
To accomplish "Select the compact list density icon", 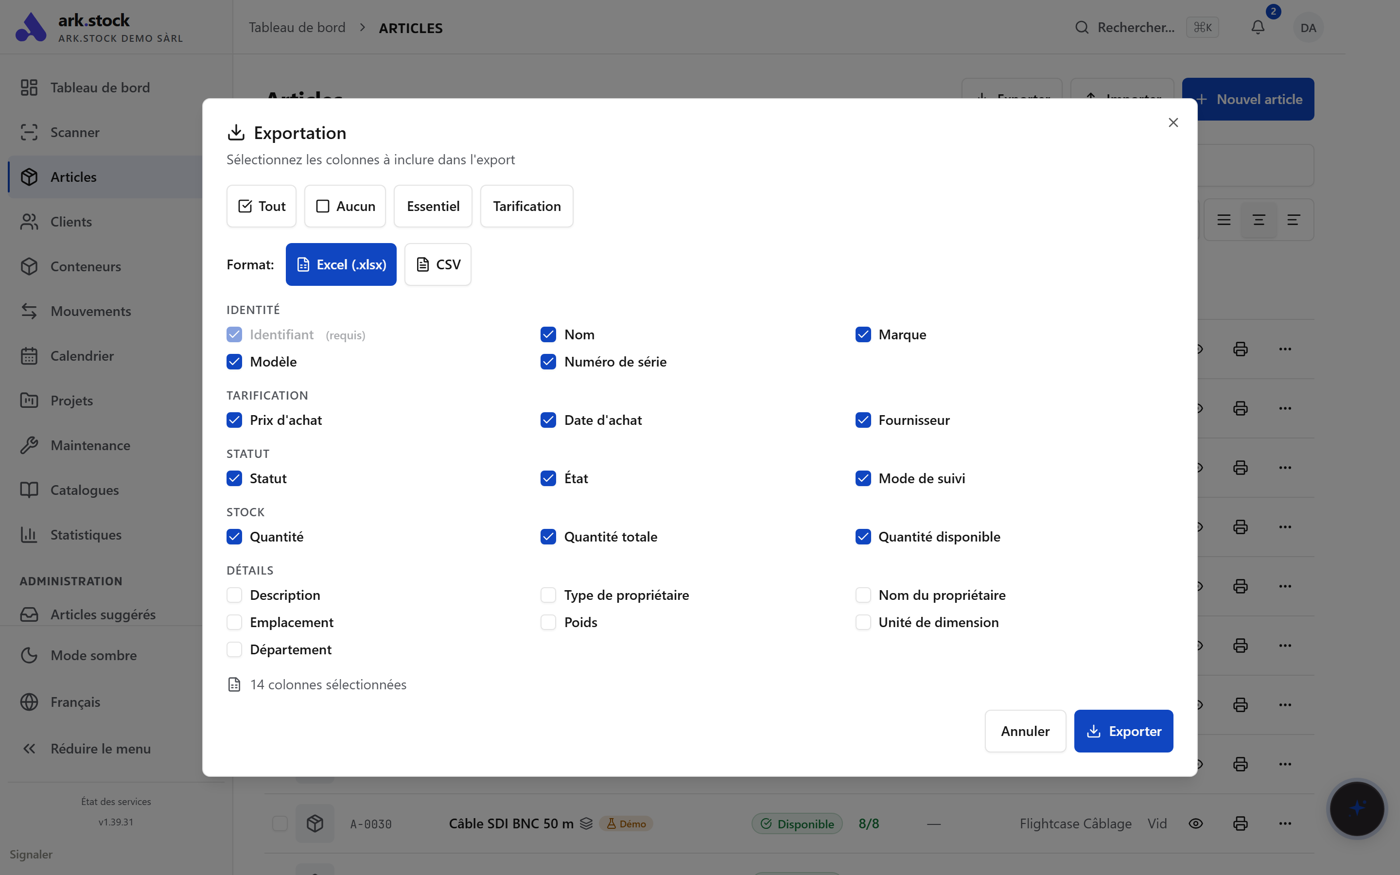I will pyautogui.click(x=1224, y=220).
